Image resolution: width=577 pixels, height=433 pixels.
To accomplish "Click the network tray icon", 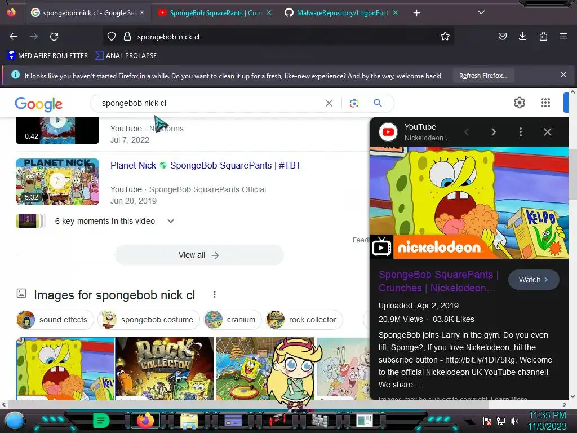I will point(501,421).
